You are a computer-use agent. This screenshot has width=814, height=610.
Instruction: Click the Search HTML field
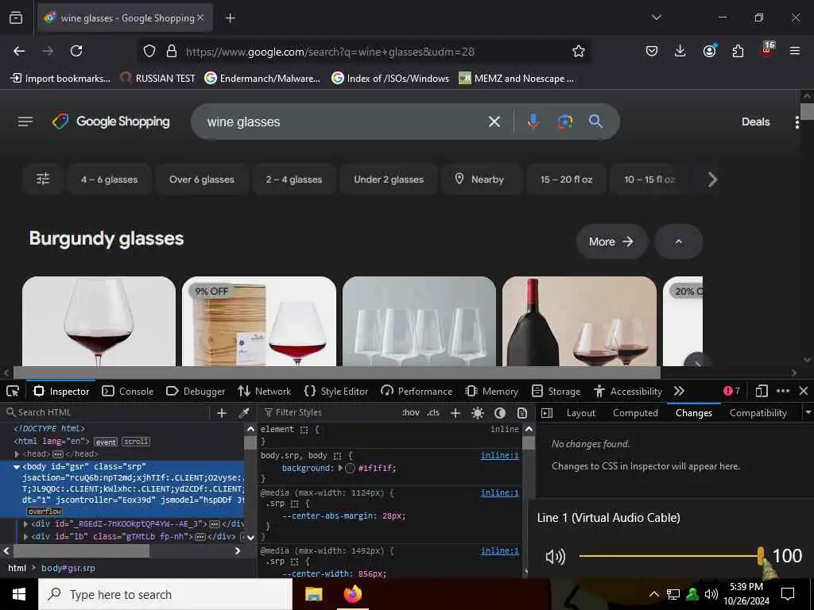107,413
